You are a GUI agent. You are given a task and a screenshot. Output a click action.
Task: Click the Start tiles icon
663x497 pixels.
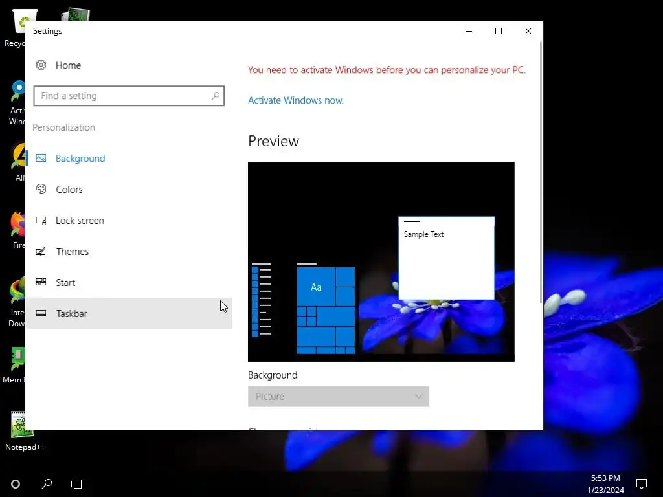tap(41, 282)
